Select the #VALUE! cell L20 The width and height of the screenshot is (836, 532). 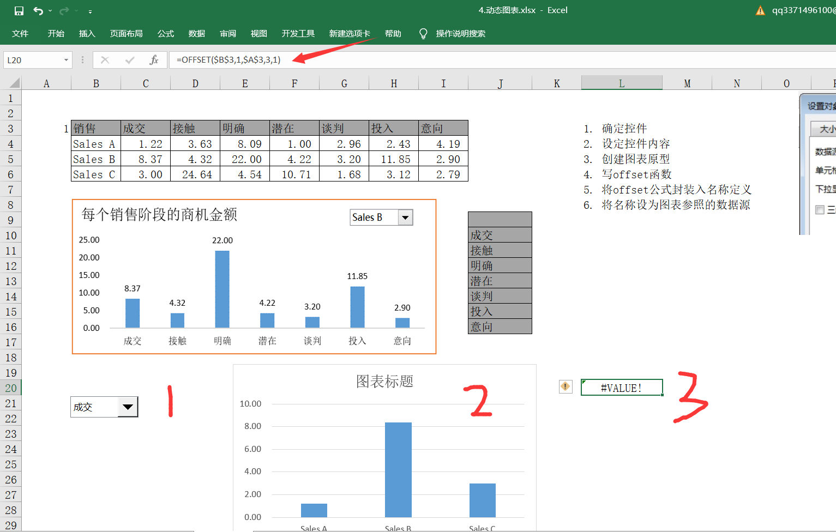click(x=622, y=388)
